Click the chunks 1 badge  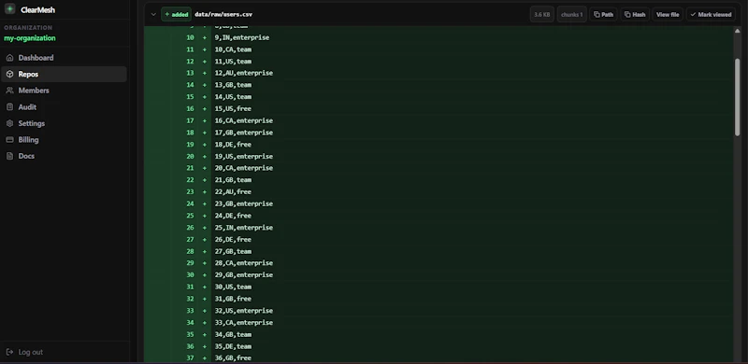click(571, 14)
